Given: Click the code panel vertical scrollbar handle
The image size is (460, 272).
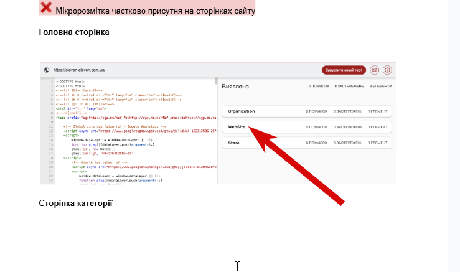Looking at the screenshot, I should pos(216,81).
